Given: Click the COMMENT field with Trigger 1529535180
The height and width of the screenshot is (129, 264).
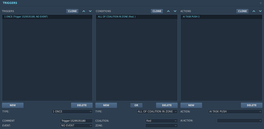Looking at the screenshot, I should pyautogui.click(x=77, y=121).
